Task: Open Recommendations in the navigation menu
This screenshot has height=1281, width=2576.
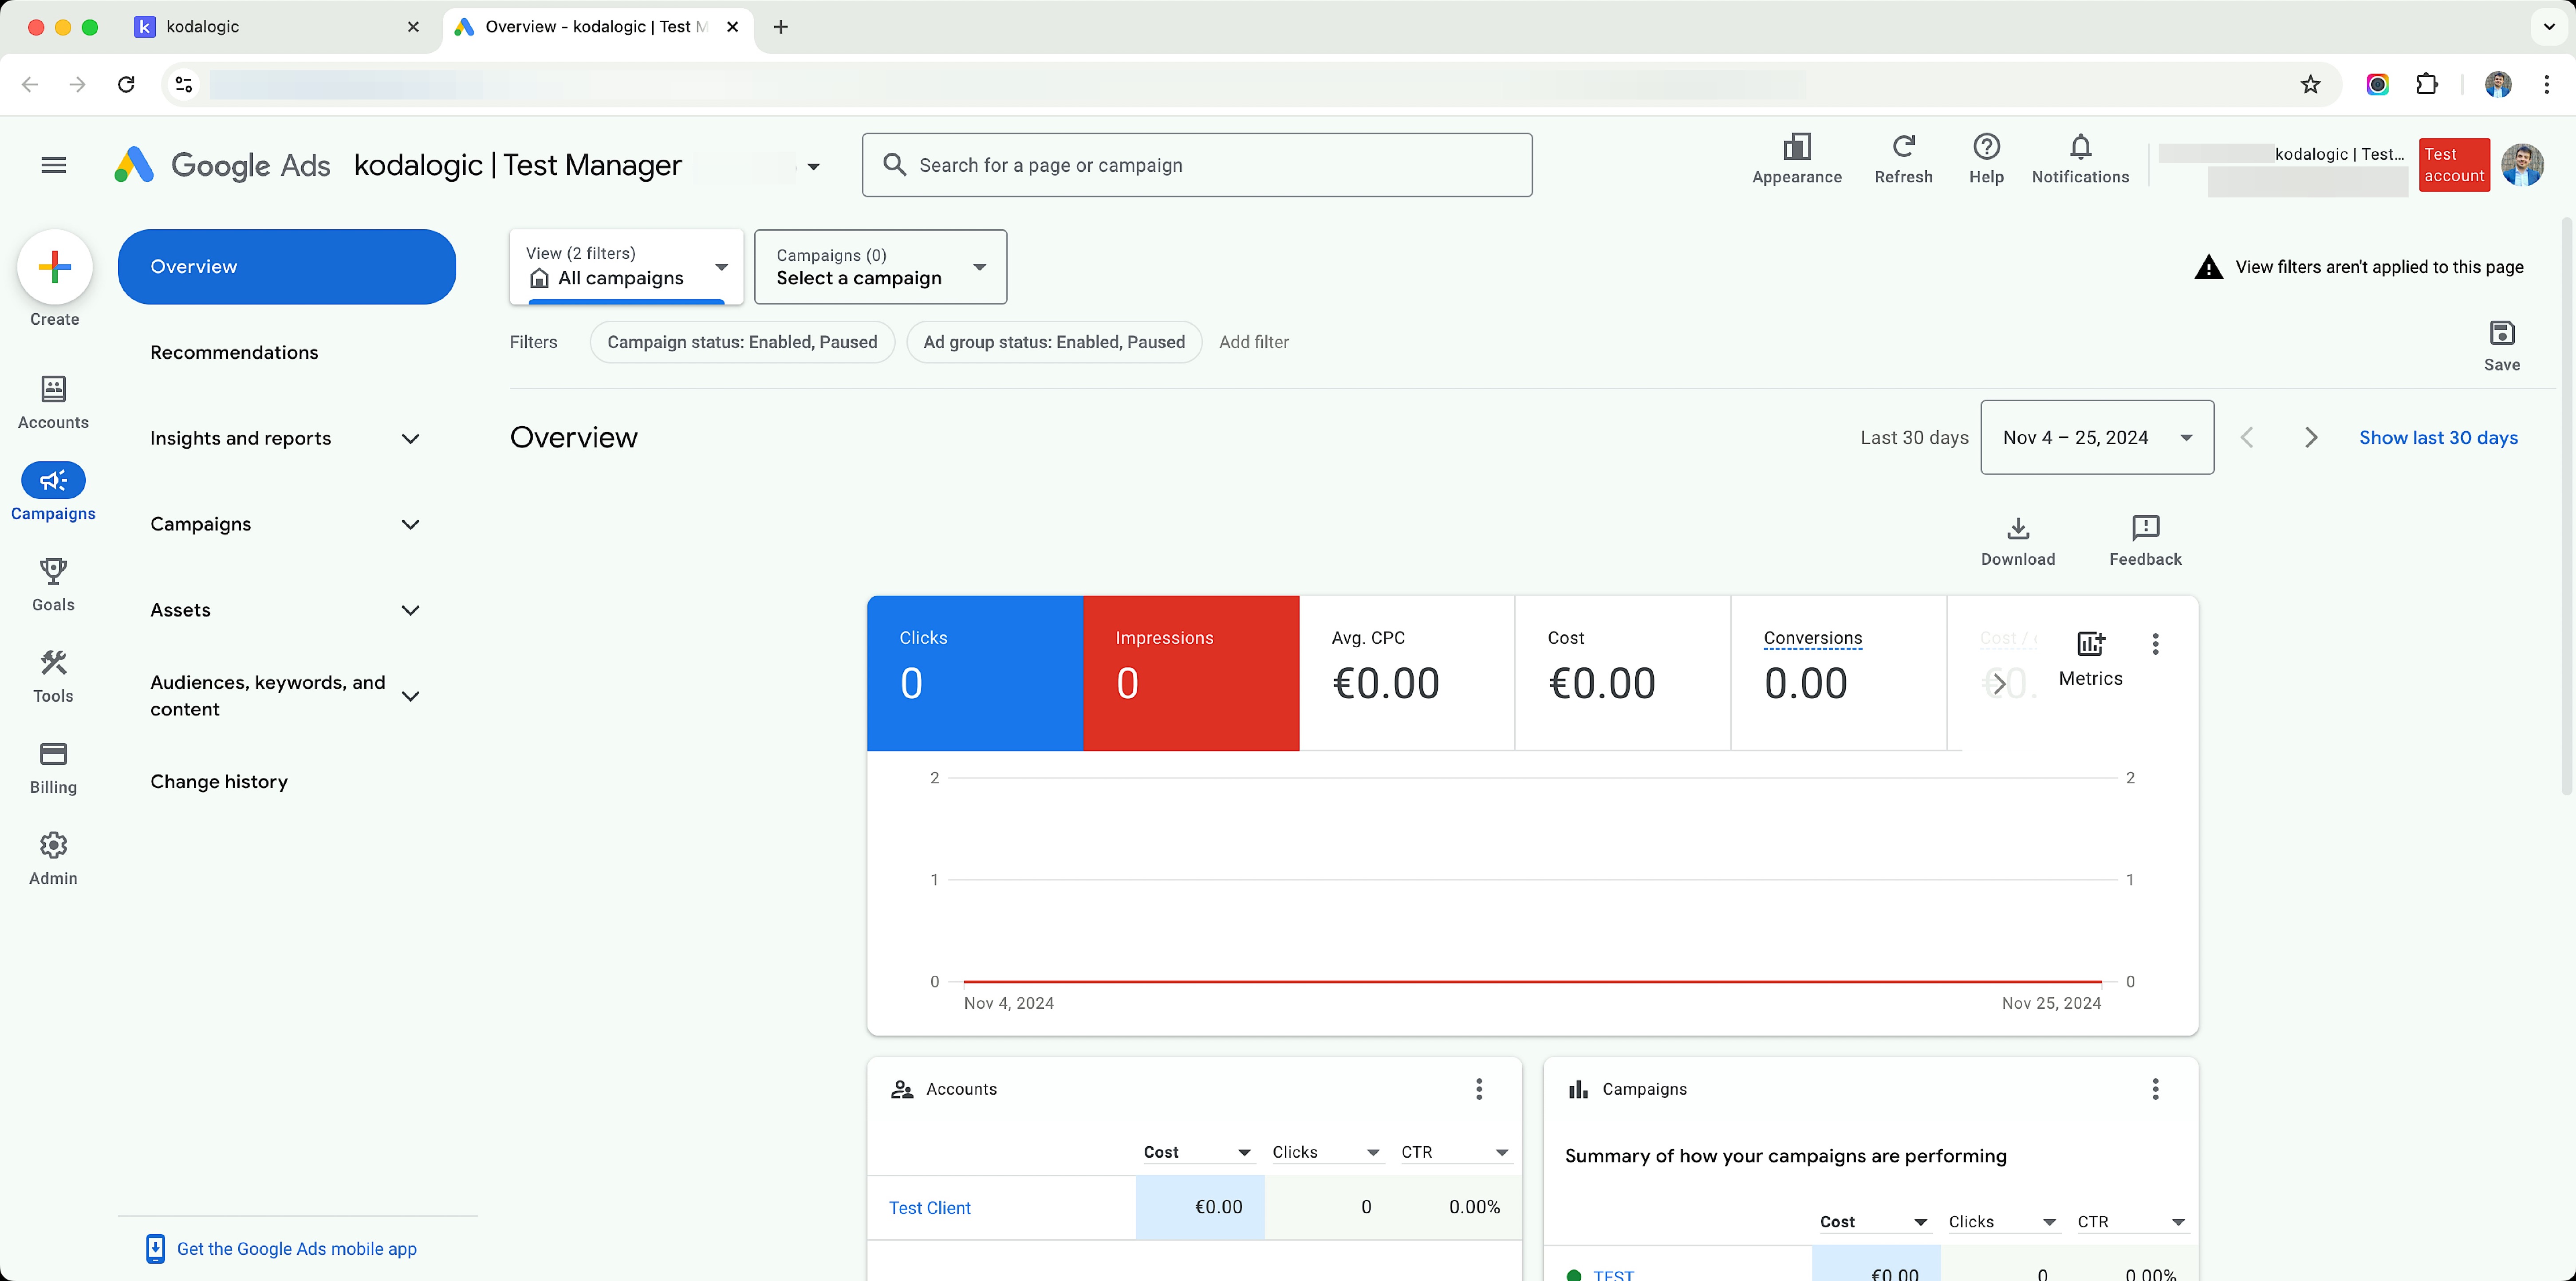Action: tap(234, 352)
